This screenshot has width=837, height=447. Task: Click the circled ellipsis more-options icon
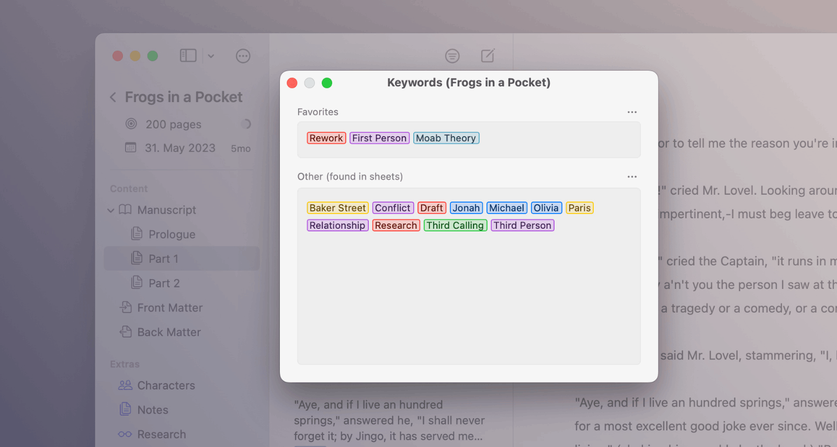(x=243, y=56)
